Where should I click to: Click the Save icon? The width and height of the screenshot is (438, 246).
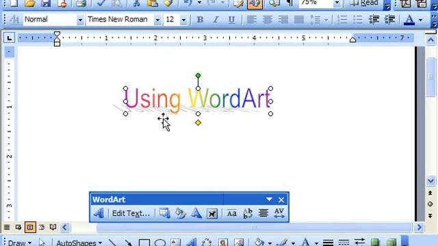pyautogui.click(x=46, y=3)
